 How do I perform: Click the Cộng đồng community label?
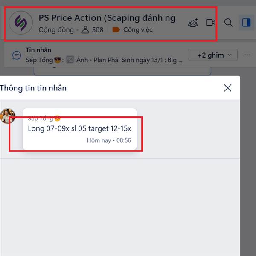56,30
